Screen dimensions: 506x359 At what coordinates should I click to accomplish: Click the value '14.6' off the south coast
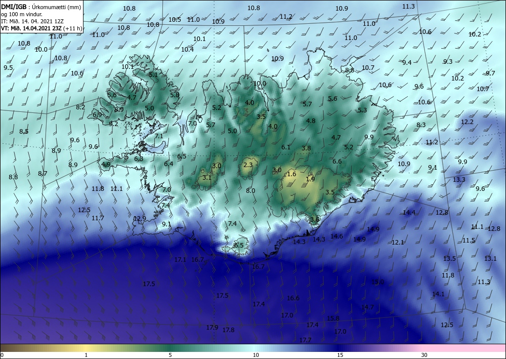point(336,236)
